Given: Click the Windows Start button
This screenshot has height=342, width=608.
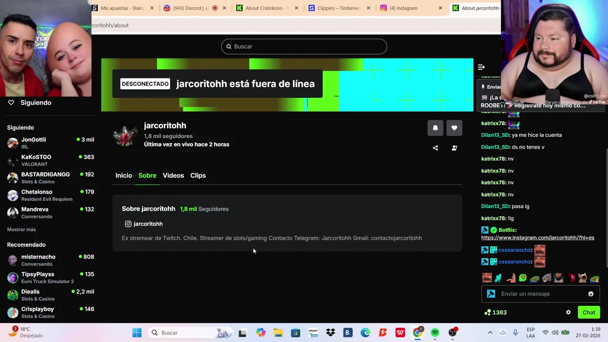Looking at the screenshot, I should pyautogui.click(x=137, y=332).
